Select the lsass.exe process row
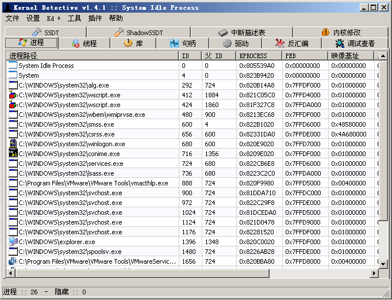 coord(193,173)
